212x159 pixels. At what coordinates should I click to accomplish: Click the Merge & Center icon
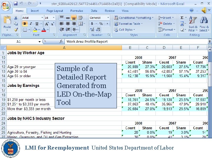(x=81, y=24)
